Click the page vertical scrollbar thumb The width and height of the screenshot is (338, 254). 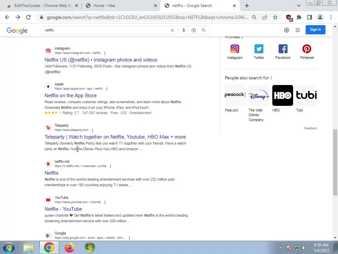[x=335, y=162]
